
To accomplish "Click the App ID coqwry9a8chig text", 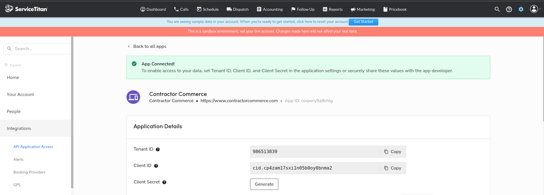I will tap(309, 101).
